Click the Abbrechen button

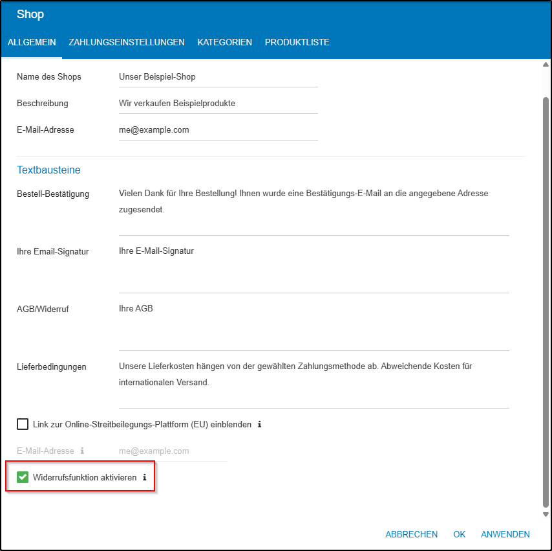pos(411,534)
